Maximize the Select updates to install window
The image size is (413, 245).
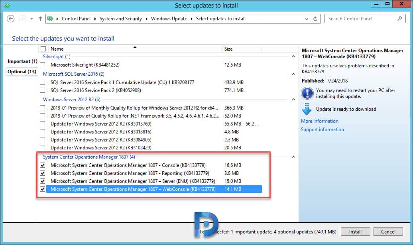click(387, 4)
